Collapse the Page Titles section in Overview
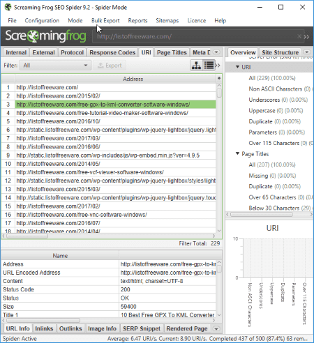Viewport: 314px width, 343px height. click(237, 153)
